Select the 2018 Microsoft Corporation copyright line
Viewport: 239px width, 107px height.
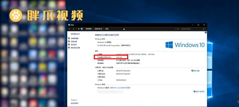click(x=114, y=45)
